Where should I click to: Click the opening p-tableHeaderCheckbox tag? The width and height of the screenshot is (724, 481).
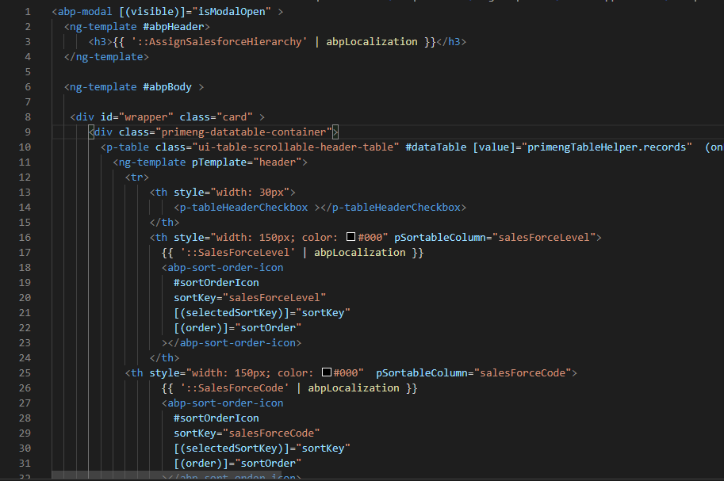[244, 207]
